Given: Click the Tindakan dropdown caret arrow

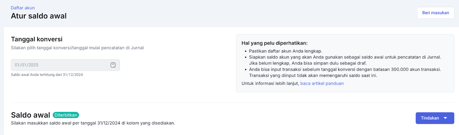Looking at the screenshot, I should pyautogui.click(x=445, y=118).
